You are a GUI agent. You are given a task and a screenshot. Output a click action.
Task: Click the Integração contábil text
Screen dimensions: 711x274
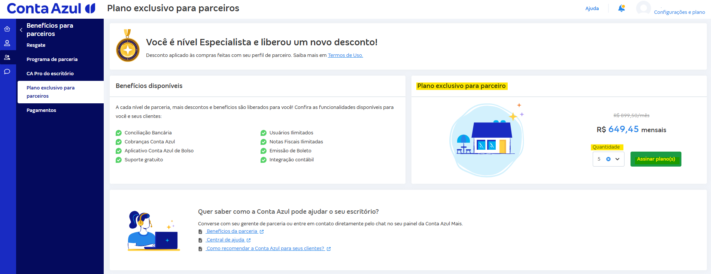click(292, 159)
